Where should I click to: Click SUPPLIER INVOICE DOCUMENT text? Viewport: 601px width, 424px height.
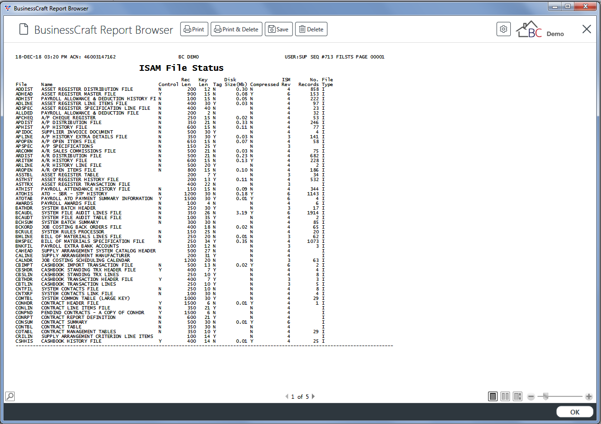77,132
